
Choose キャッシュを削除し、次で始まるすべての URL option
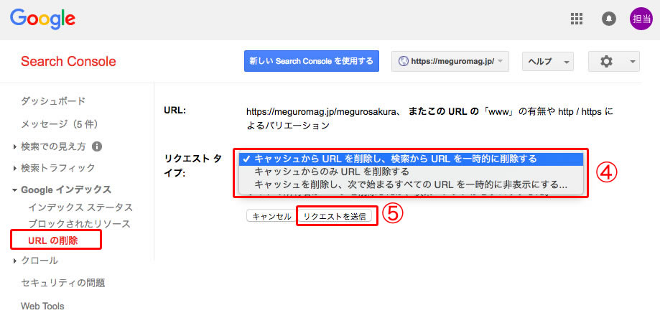pos(410,184)
